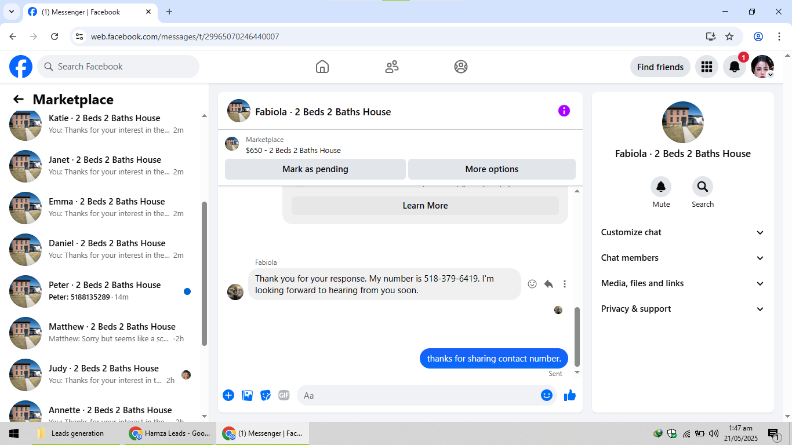Open the $650 - 2 Beds 2 Baths House listing
This screenshot has width=792, height=445.
pyautogui.click(x=293, y=150)
